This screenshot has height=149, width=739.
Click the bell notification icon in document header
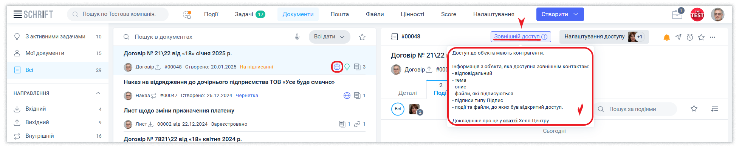tap(667, 37)
